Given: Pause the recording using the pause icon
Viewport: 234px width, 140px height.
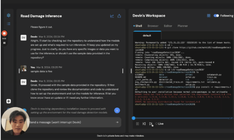Looking at the screenshot, I should (4, 43).
